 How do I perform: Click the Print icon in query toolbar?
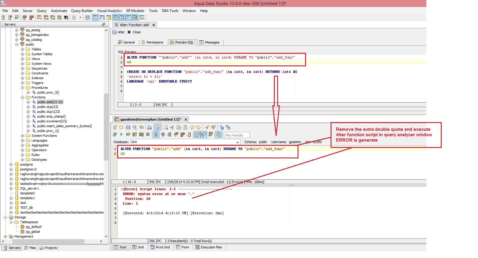[x=149, y=127]
